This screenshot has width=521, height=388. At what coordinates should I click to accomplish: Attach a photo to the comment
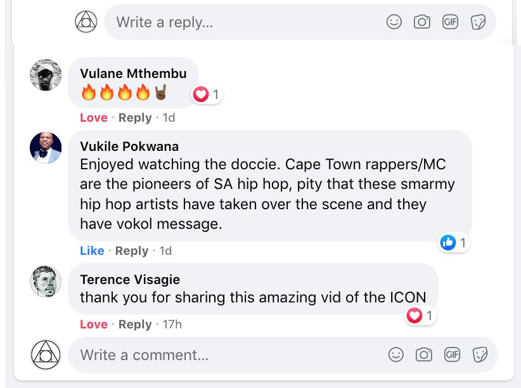(x=424, y=354)
